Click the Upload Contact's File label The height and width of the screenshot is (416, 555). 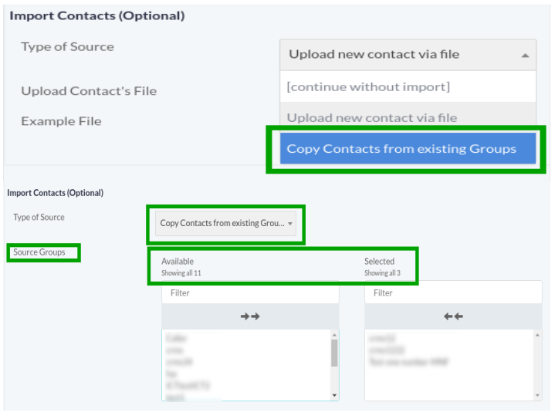(89, 91)
